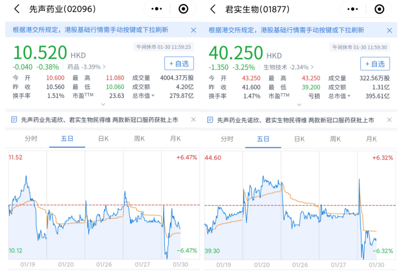Image resolution: width=400 pixels, height=275 pixels.
Task: Click the 01/30 date on 先声药业 chart
Action: pyautogui.click(x=181, y=265)
